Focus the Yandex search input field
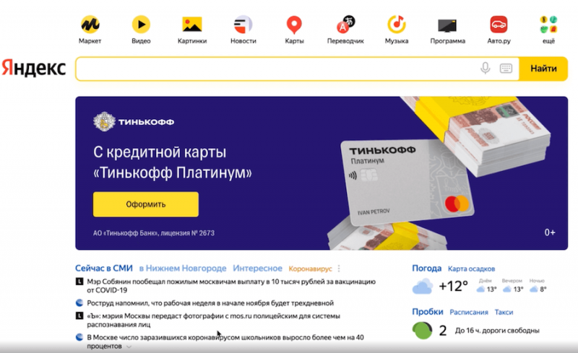Image resolution: width=578 pixels, height=353 pixels. point(277,69)
